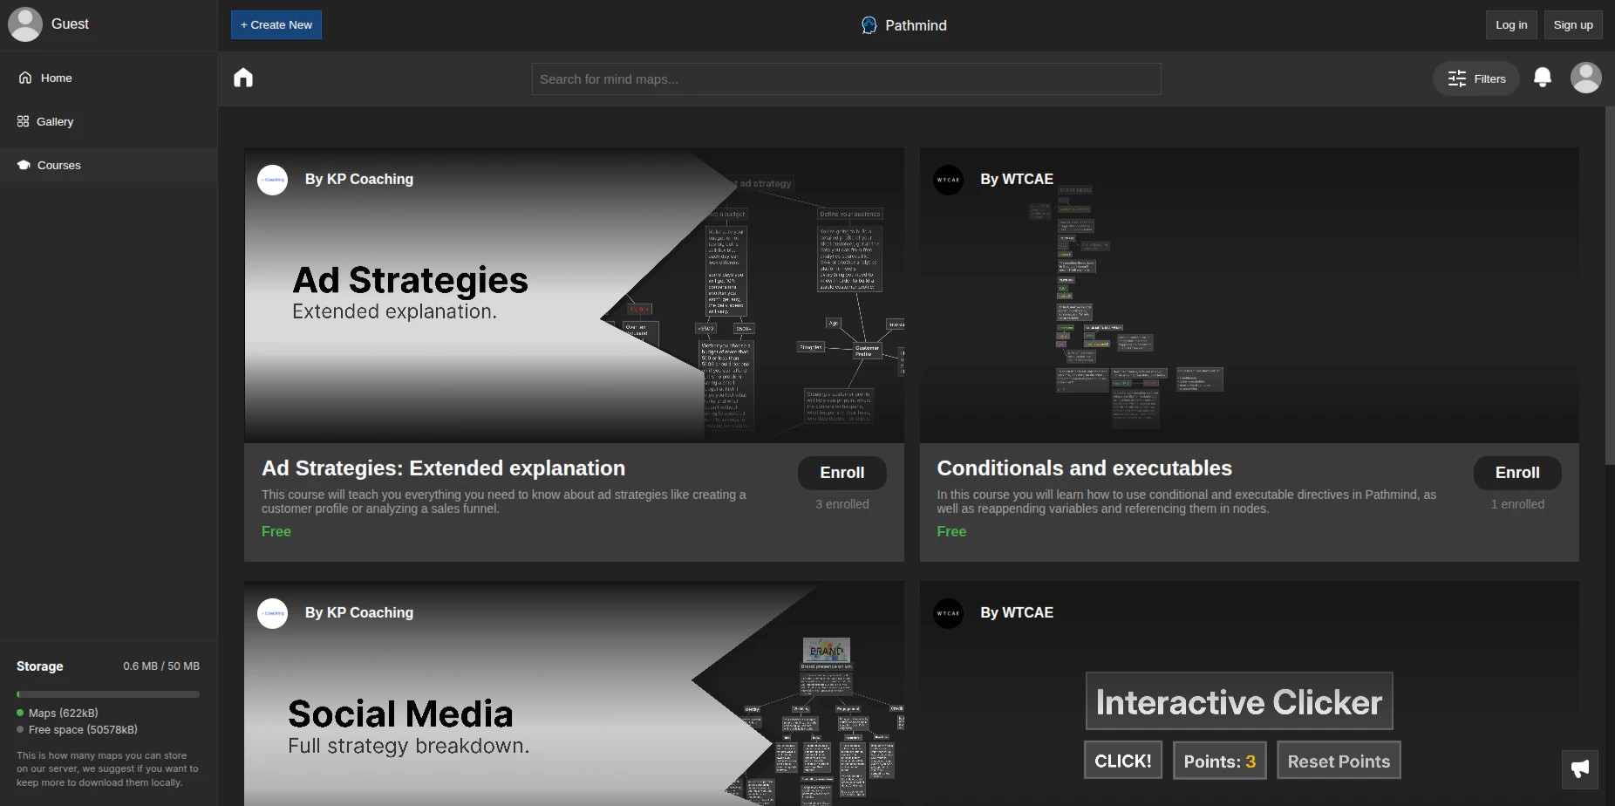Click the Create New button
The image size is (1615, 806).
pos(276,24)
